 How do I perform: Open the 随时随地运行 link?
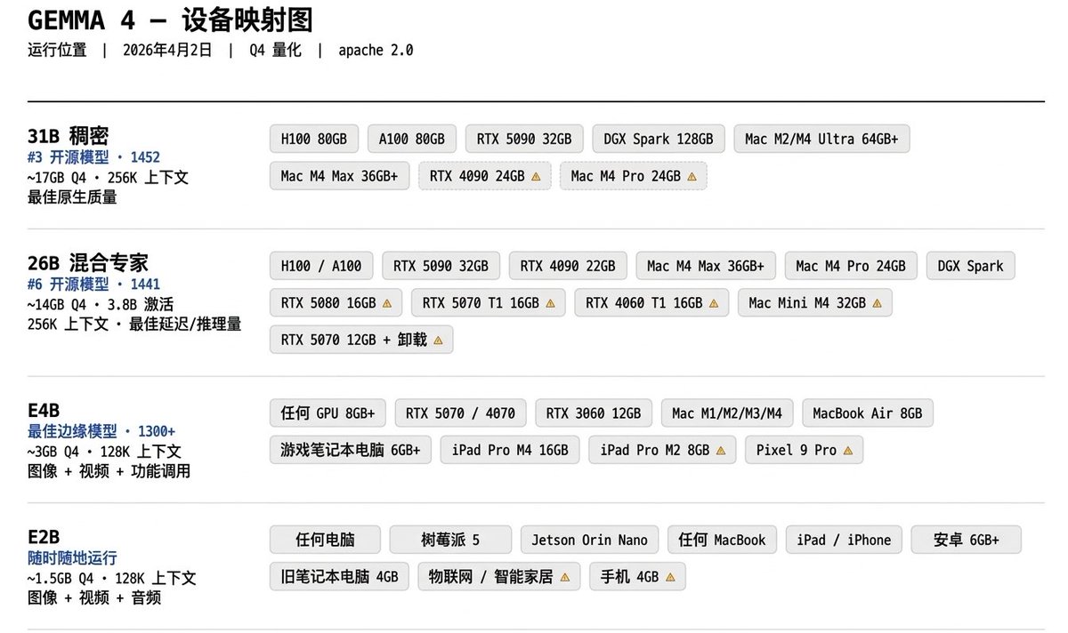point(72,558)
